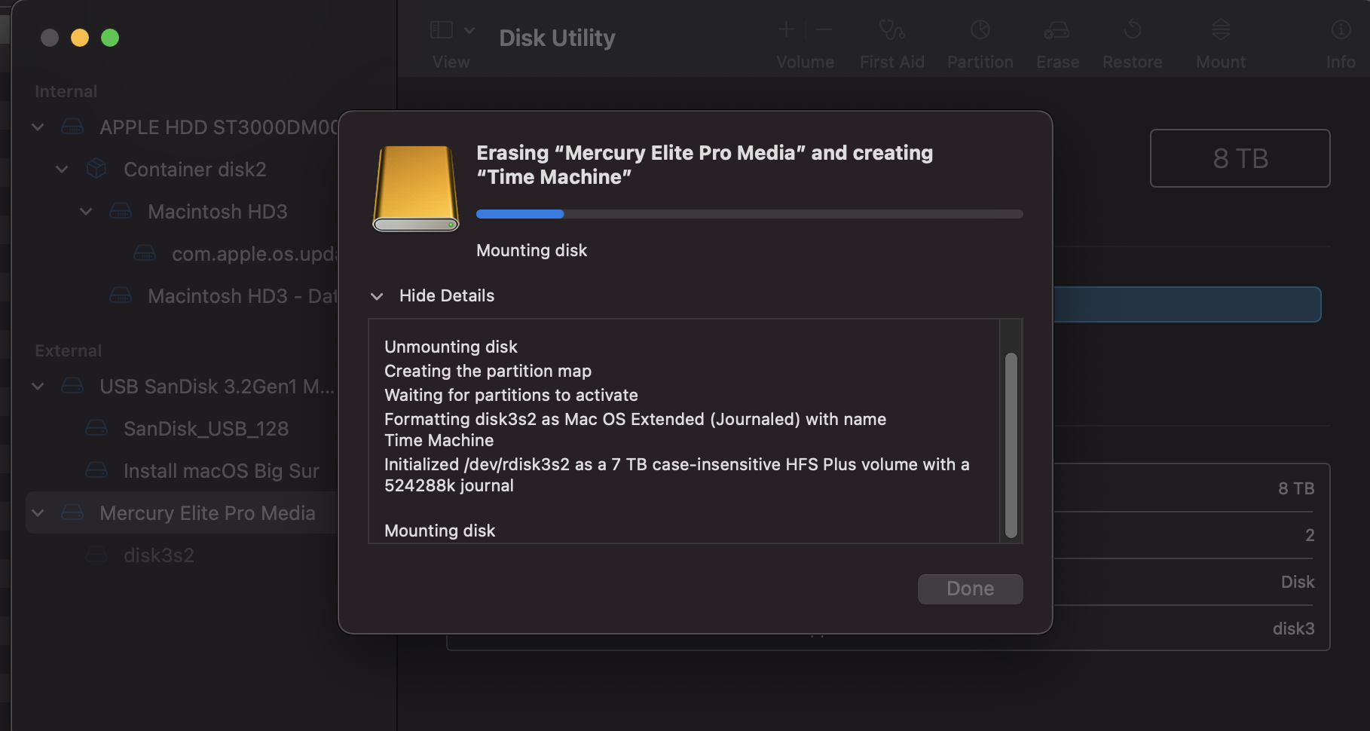This screenshot has height=731, width=1370.
Task: Click the erase progress bar
Action: [749, 214]
